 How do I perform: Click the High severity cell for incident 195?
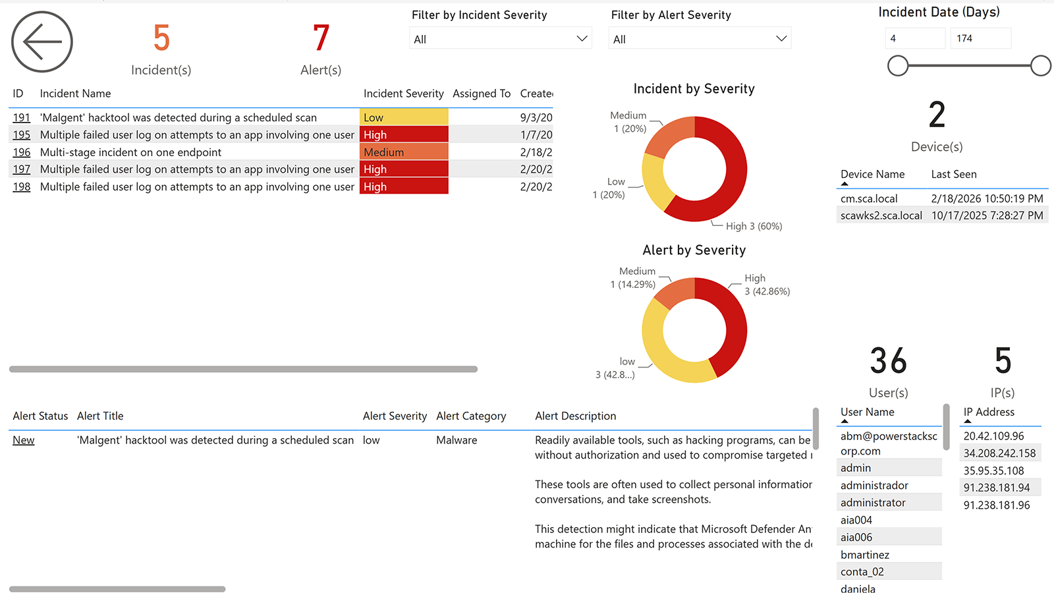(404, 134)
